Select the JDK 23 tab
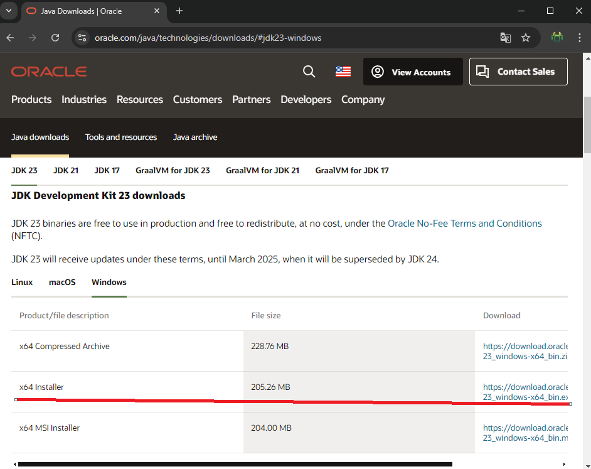This screenshot has width=591, height=469. pyautogui.click(x=24, y=171)
